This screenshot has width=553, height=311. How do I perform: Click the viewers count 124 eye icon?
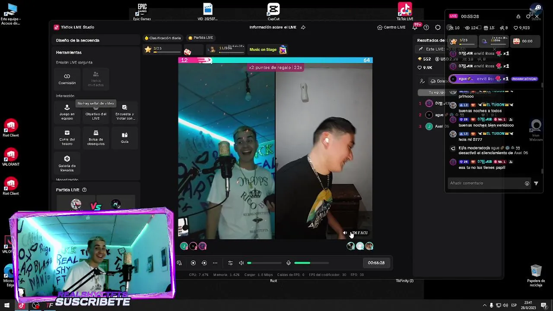tap(471, 28)
